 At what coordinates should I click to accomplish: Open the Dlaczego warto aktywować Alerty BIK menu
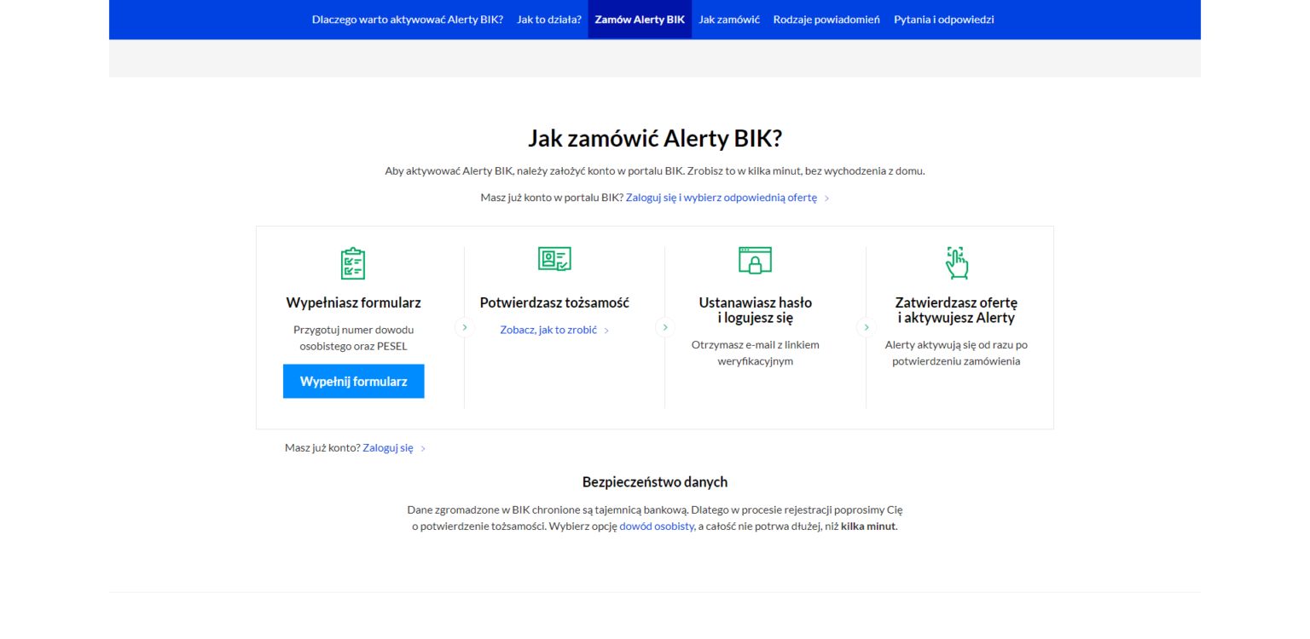[x=408, y=19]
